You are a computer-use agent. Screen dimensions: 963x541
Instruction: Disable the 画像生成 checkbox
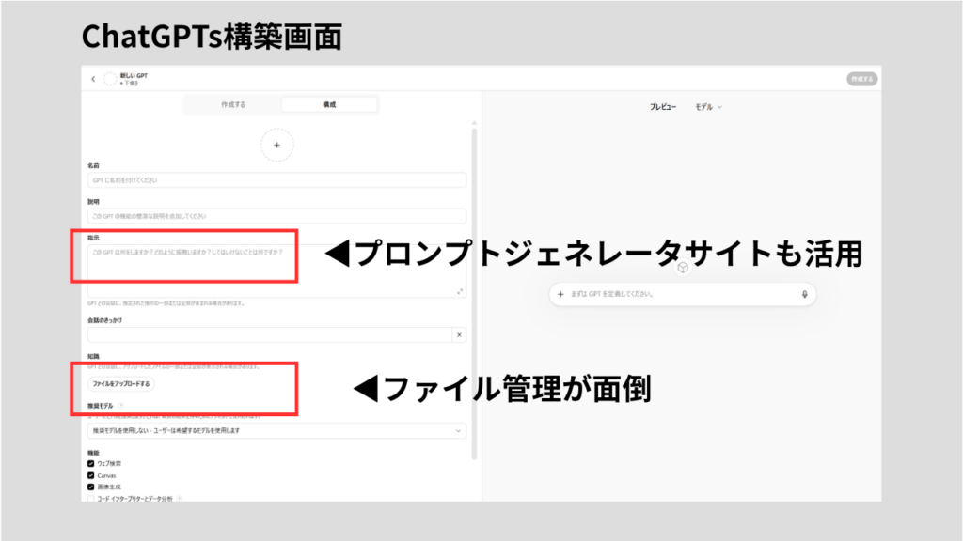[x=91, y=487]
